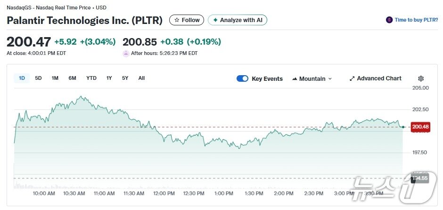Open chart settings gear icon
This screenshot has width=443, height=210.
pos(421,78)
